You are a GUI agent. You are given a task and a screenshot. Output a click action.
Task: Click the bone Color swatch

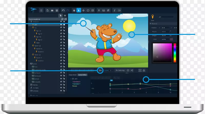[171, 39]
